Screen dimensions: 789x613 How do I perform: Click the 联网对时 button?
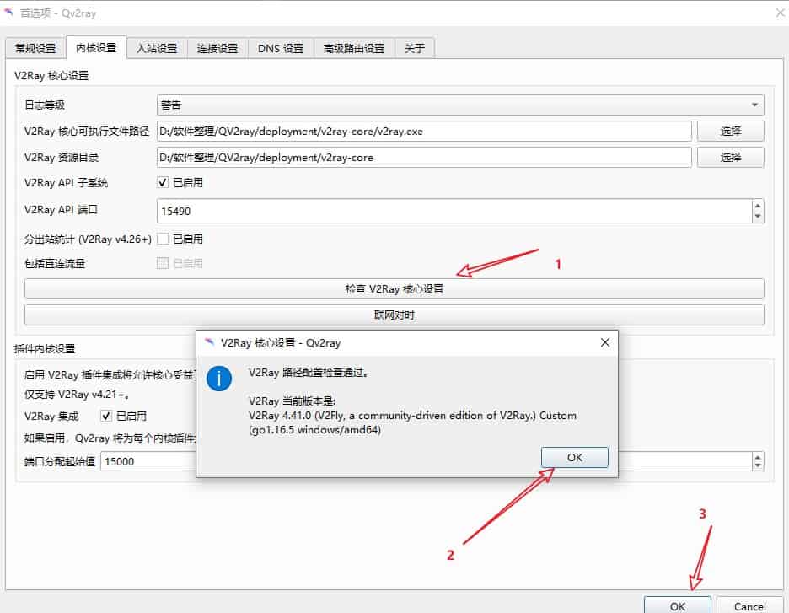click(x=394, y=315)
